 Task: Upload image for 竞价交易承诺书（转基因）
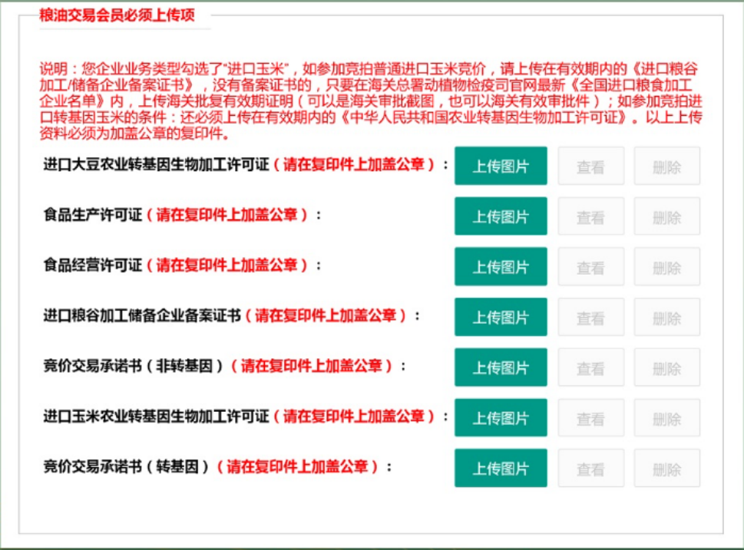[x=501, y=468]
